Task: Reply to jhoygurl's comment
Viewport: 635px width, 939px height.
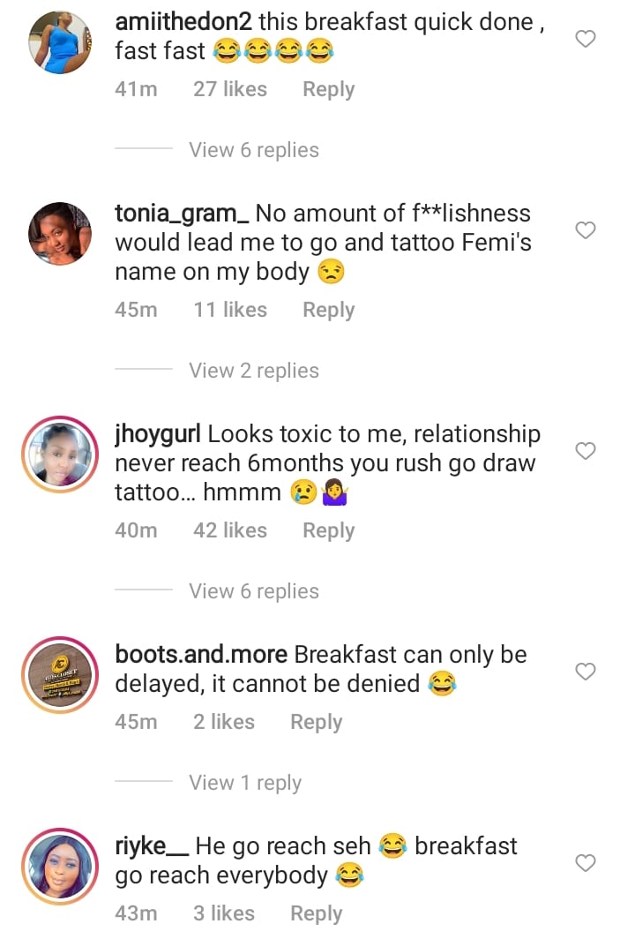Action: 328,530
